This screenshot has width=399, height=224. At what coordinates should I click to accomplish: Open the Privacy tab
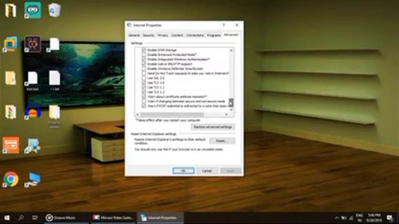pyautogui.click(x=163, y=35)
